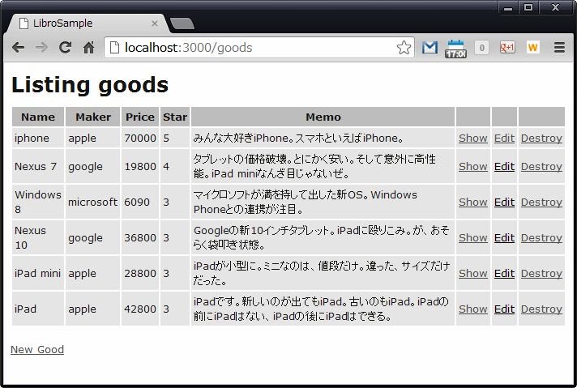577x388 pixels.
Task: Destroy the Windows 8 record
Action: coord(541,203)
